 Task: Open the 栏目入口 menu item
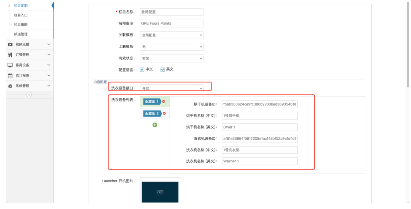21,15
